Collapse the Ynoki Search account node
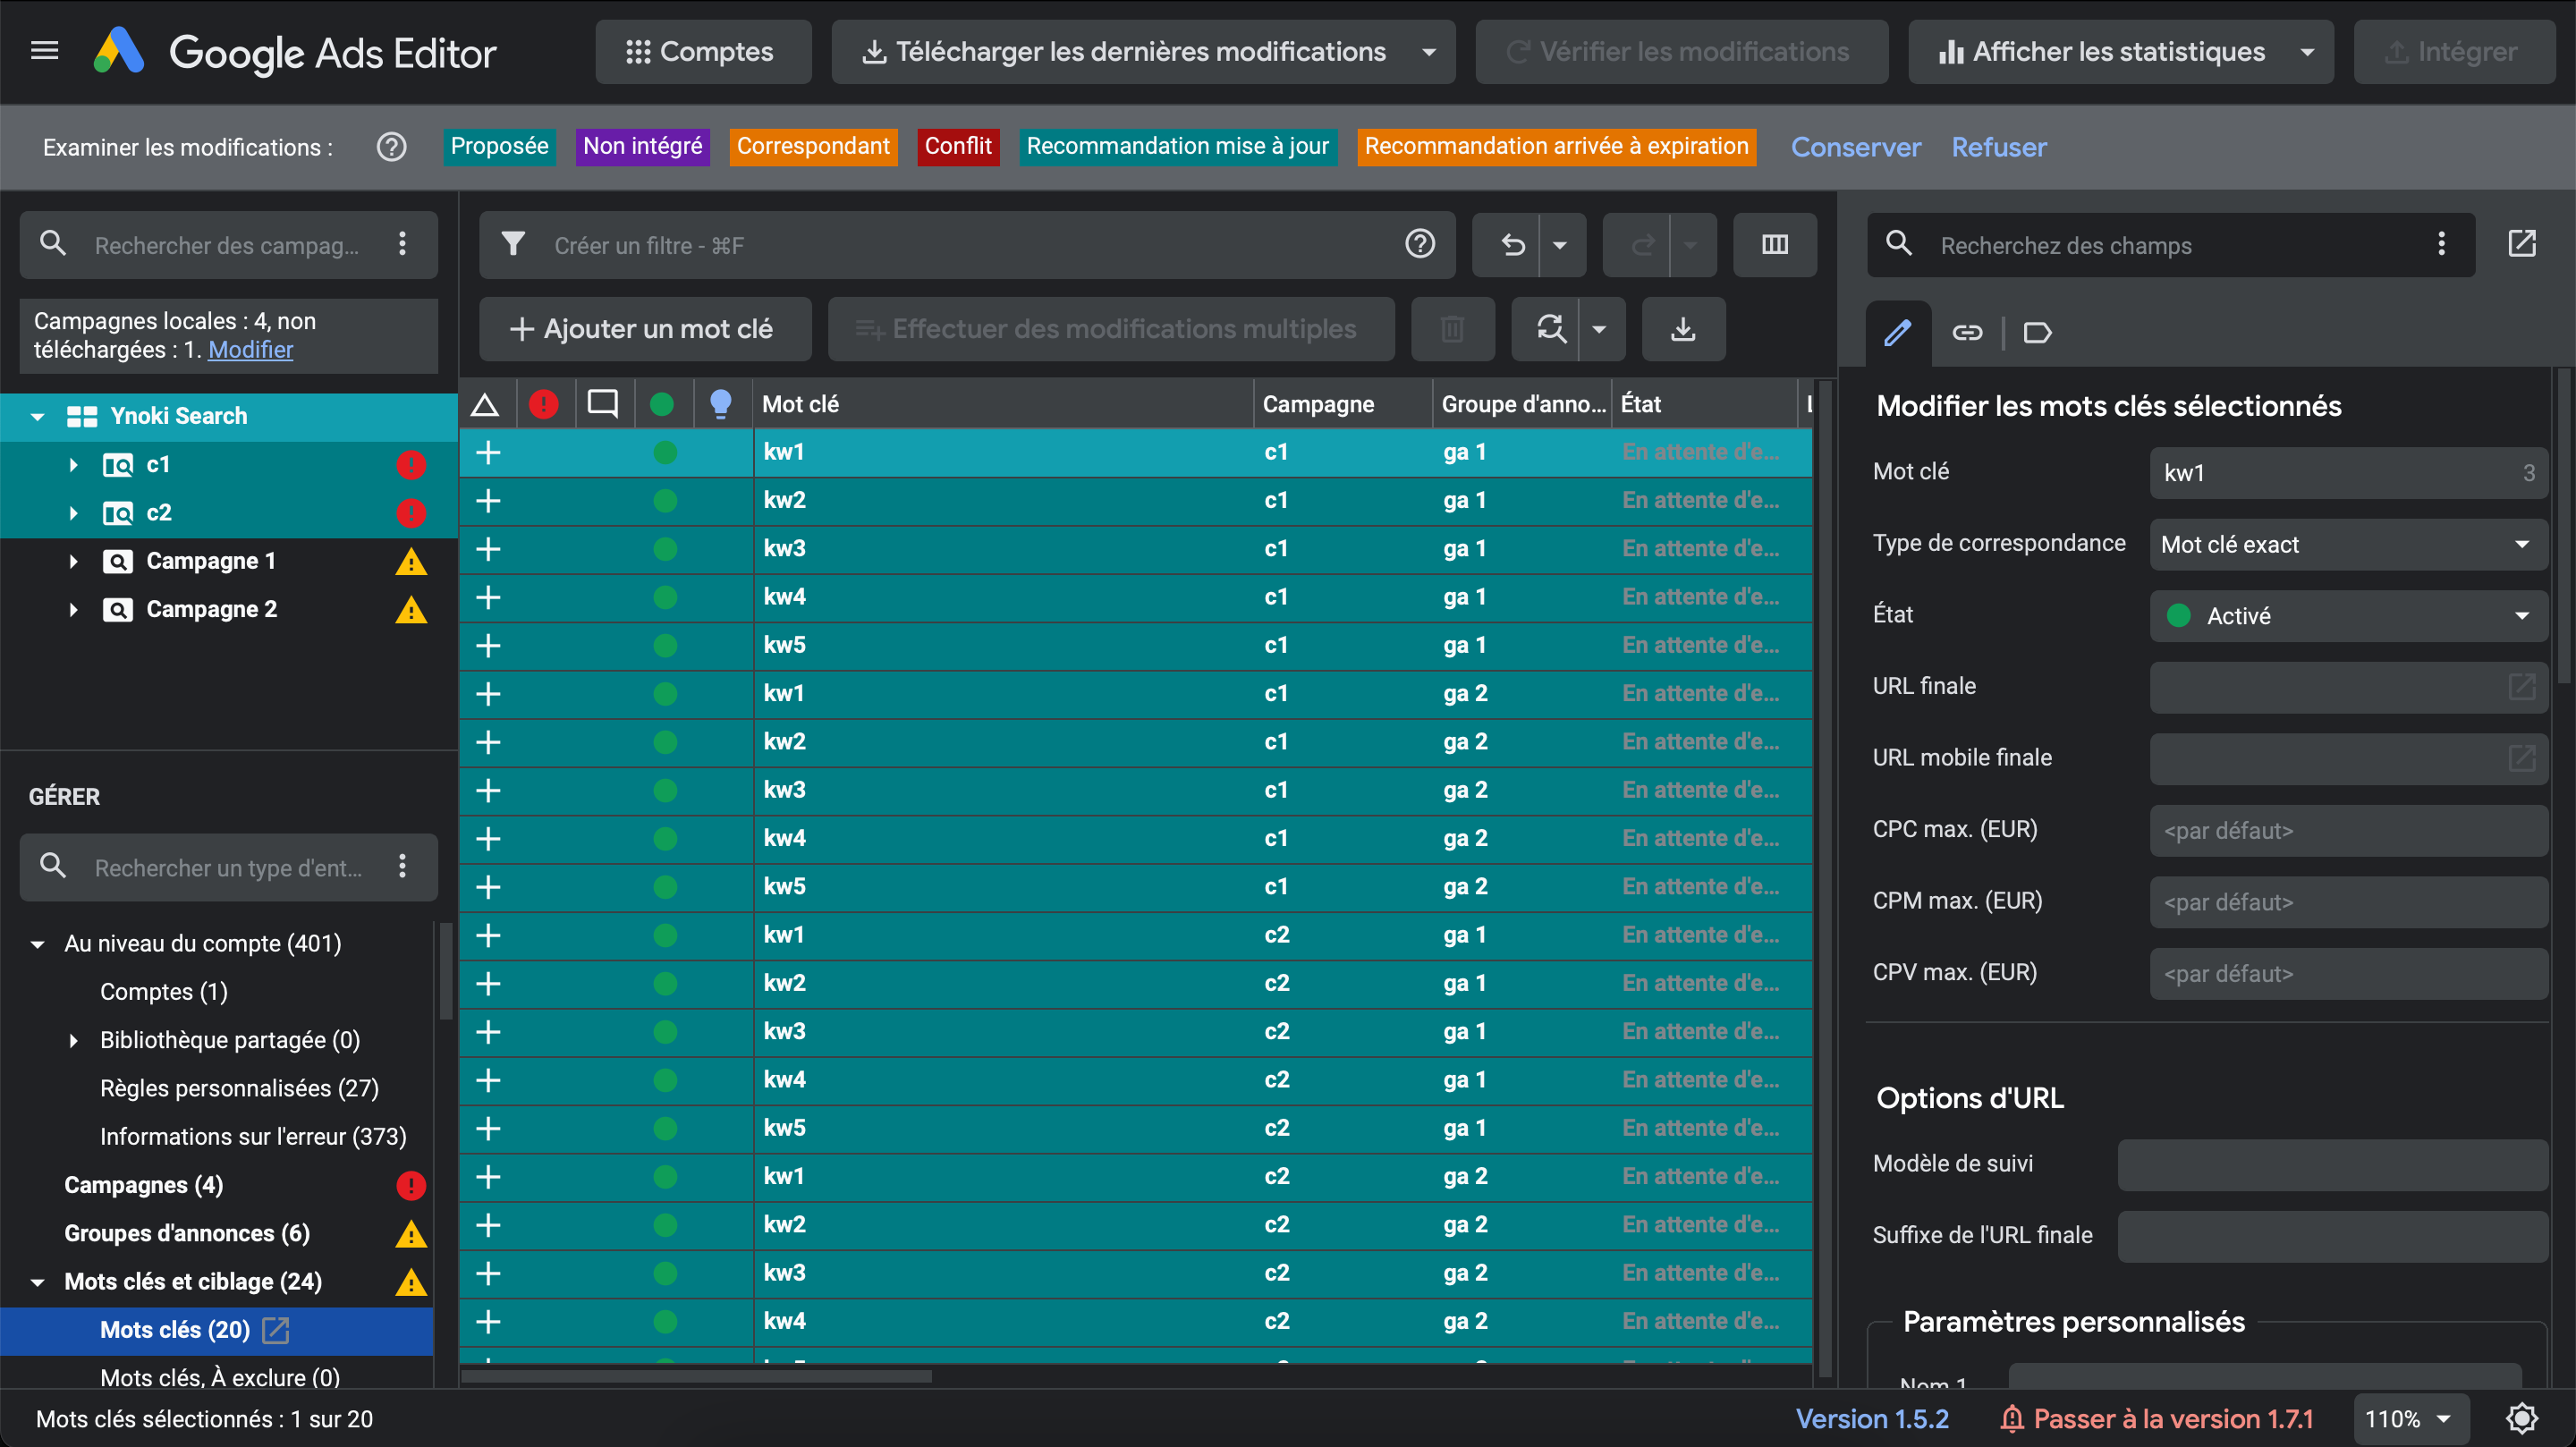This screenshot has width=2576, height=1447. 37,416
